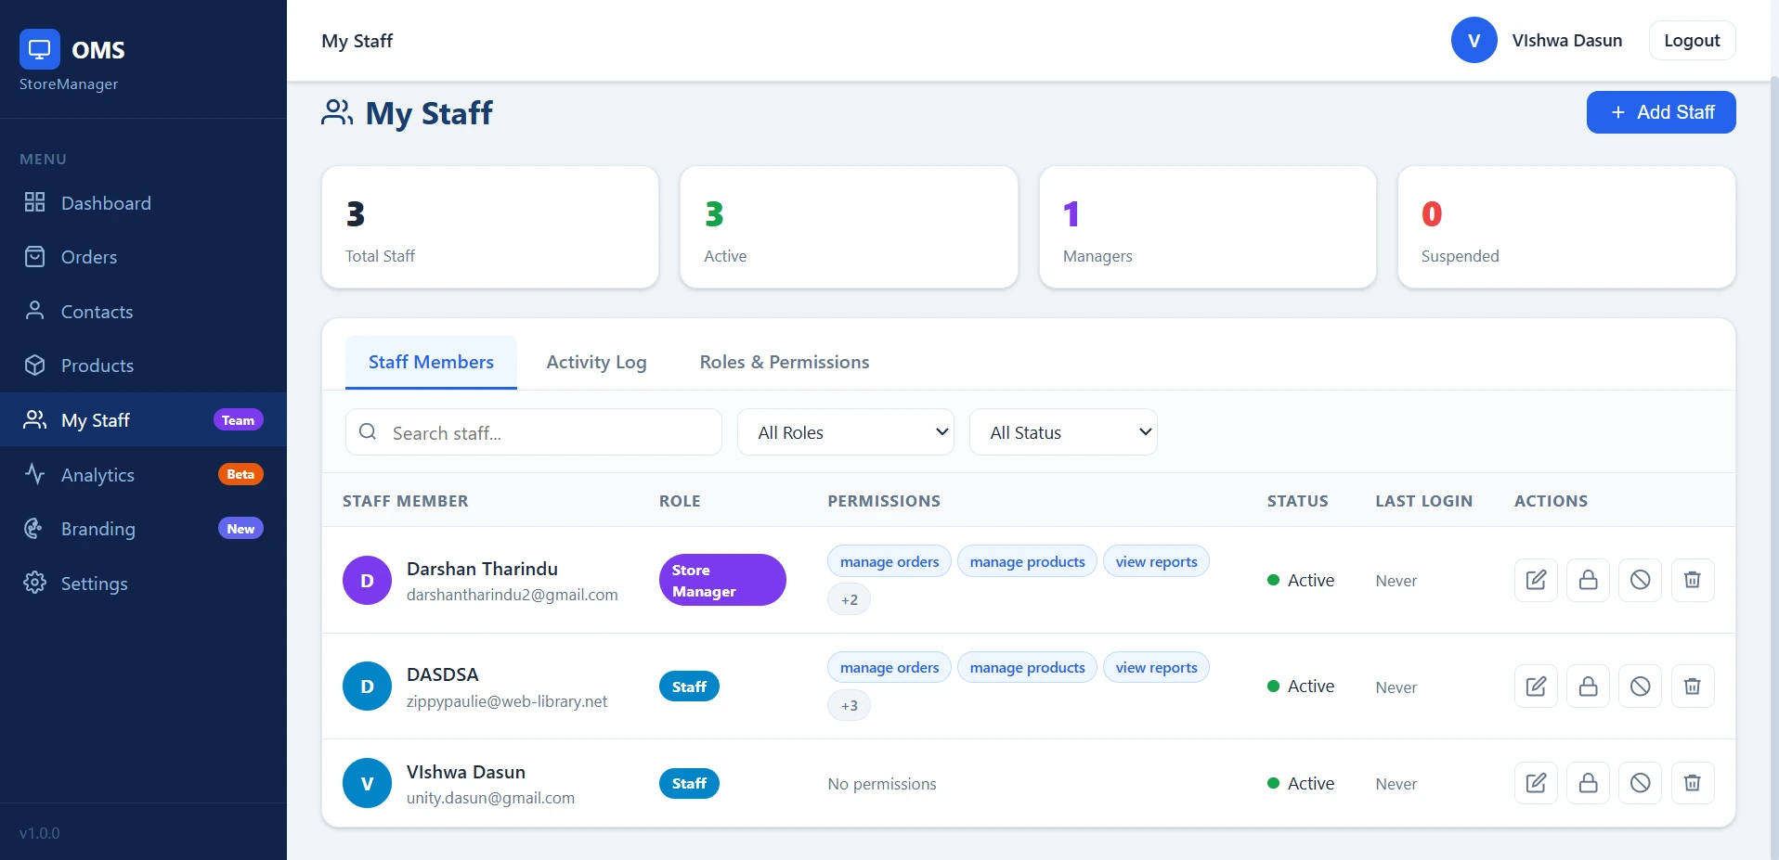Open Settings from sidebar menu

pos(143,583)
